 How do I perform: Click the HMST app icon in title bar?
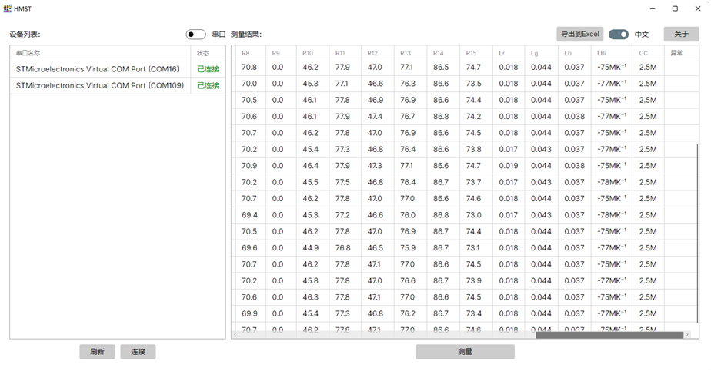tap(8, 8)
